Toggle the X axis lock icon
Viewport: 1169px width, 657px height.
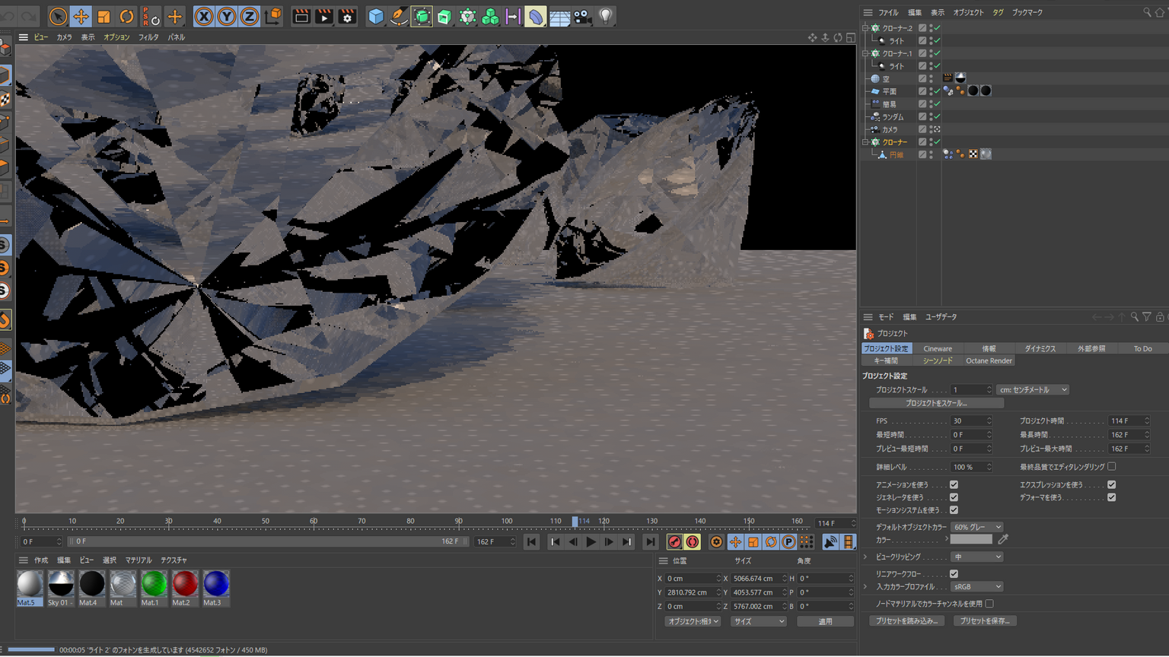click(203, 16)
